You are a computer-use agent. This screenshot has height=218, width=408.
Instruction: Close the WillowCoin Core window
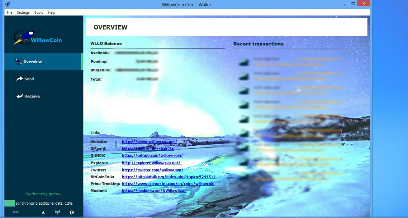click(x=363, y=4)
